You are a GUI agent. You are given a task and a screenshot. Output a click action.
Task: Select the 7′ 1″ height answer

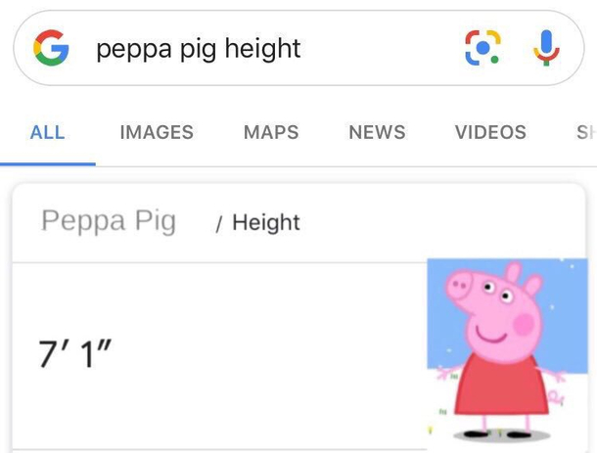click(75, 354)
